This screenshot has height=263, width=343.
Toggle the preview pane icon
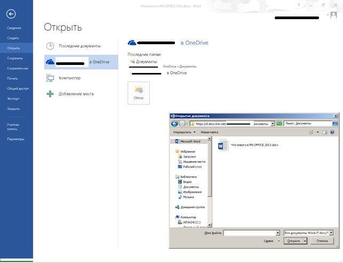click(x=325, y=132)
